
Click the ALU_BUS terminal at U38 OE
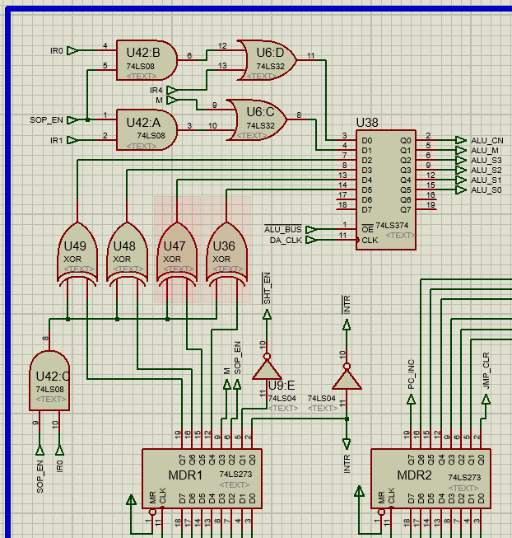pos(311,230)
